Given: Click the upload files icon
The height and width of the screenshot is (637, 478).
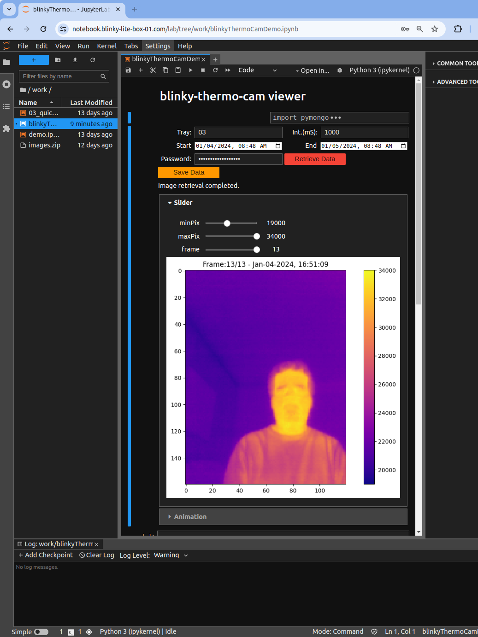Looking at the screenshot, I should pyautogui.click(x=75, y=60).
